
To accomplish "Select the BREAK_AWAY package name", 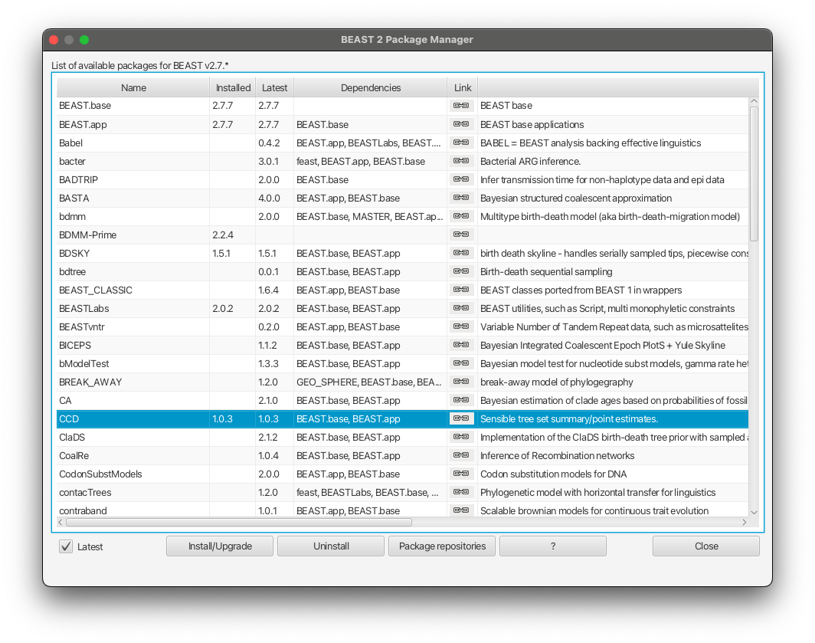I will (90, 382).
